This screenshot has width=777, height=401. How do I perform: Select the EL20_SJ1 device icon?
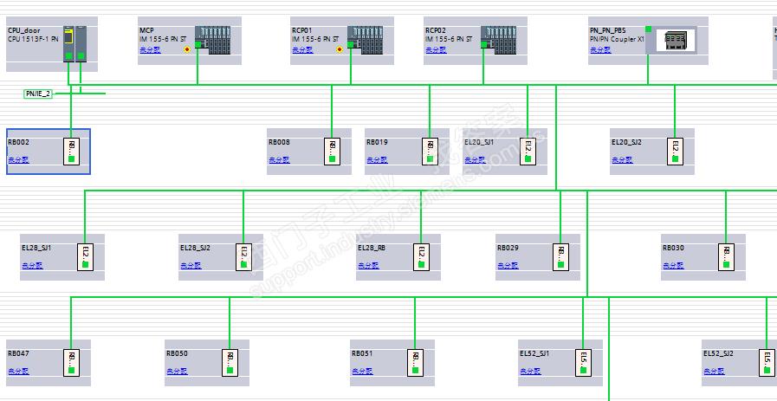(x=528, y=152)
